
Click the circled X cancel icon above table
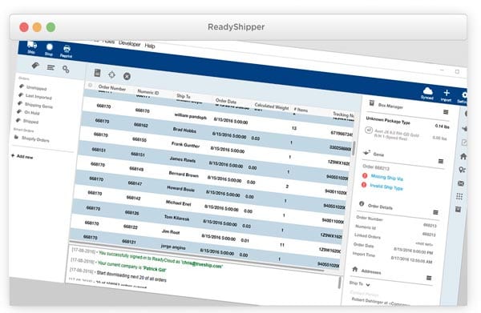point(127,76)
